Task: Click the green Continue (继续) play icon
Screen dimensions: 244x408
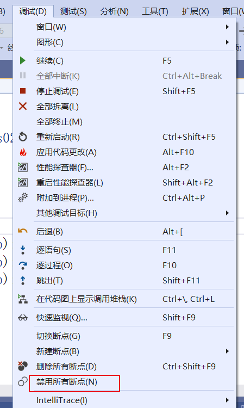Action: pyautogui.click(x=23, y=60)
